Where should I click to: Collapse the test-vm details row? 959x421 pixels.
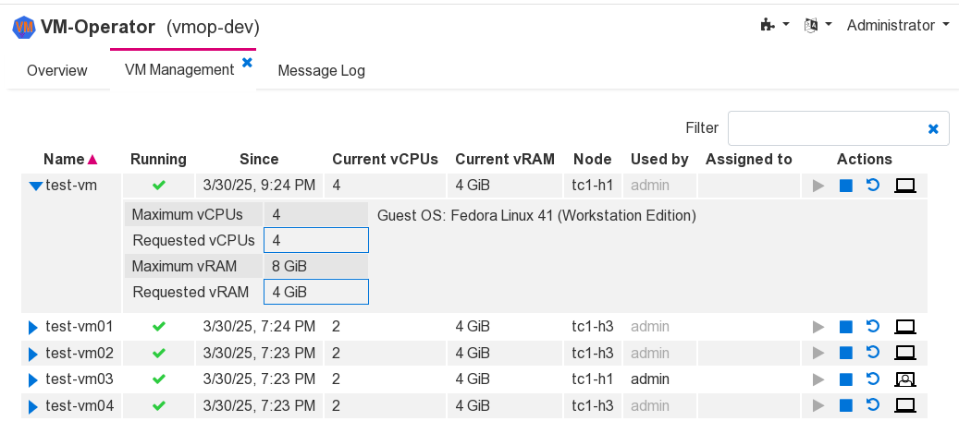(x=36, y=186)
